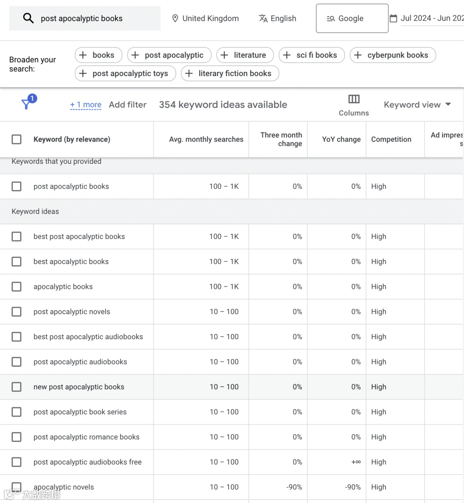Add 'post apocalyptic toys' suggestion chip

(125, 74)
